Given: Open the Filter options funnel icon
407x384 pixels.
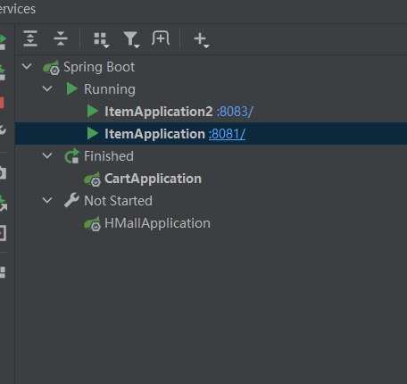Looking at the screenshot, I should coord(131,39).
